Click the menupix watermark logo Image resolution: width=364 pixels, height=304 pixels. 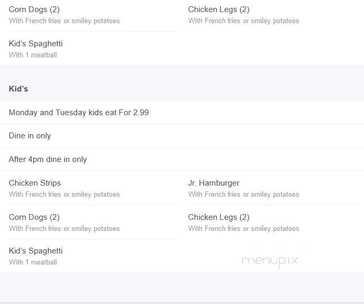(x=270, y=261)
